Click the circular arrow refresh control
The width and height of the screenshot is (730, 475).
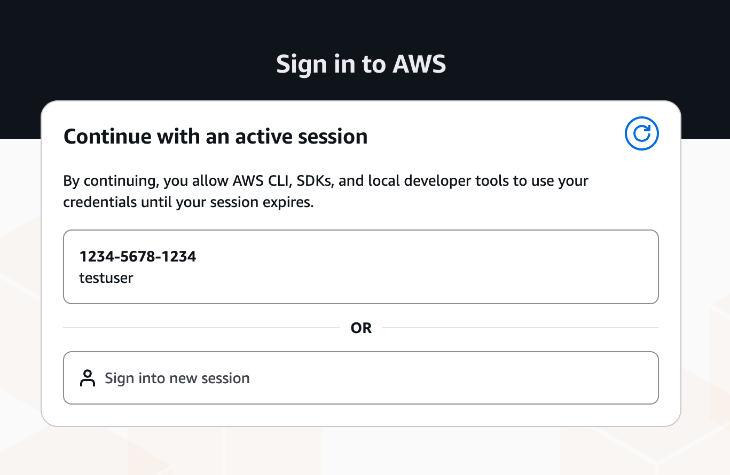(641, 133)
